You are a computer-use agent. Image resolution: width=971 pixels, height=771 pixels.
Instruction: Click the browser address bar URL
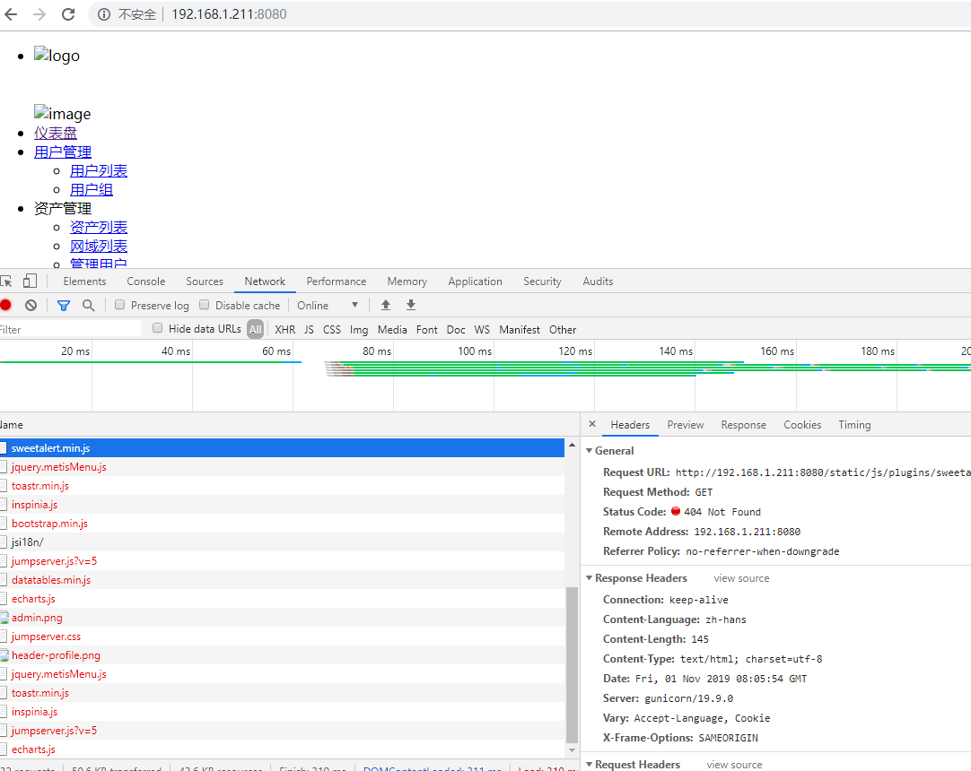coord(229,14)
